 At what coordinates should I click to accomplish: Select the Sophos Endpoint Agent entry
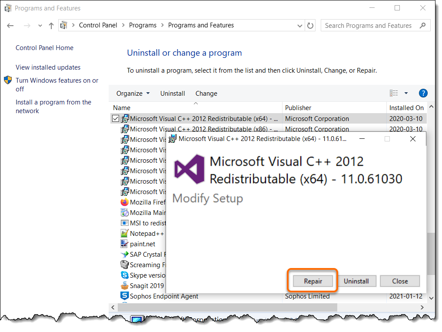164,296
